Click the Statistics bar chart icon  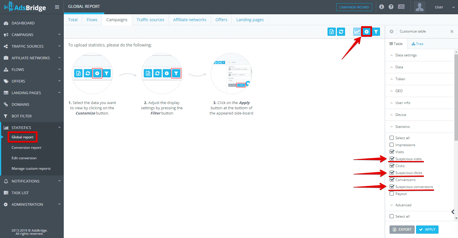click(6, 128)
